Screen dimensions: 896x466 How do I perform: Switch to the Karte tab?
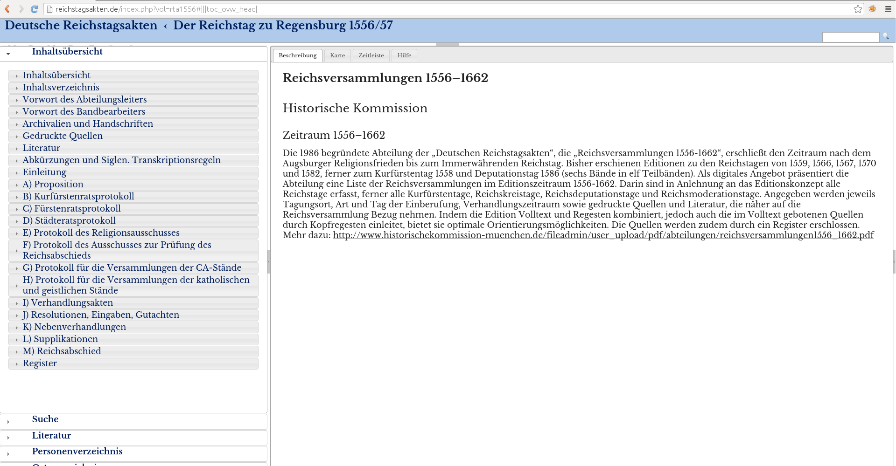pos(337,55)
